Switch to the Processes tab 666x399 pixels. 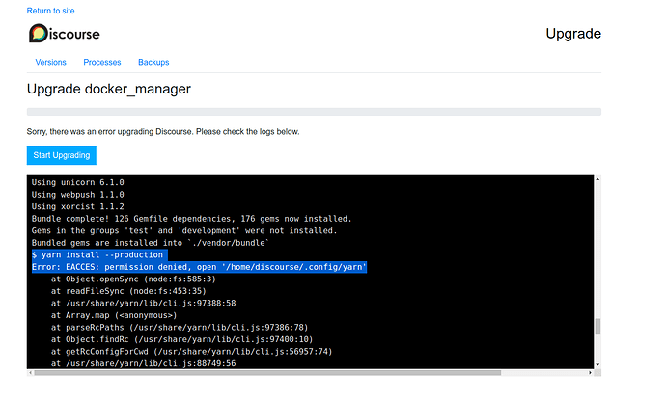pos(102,62)
